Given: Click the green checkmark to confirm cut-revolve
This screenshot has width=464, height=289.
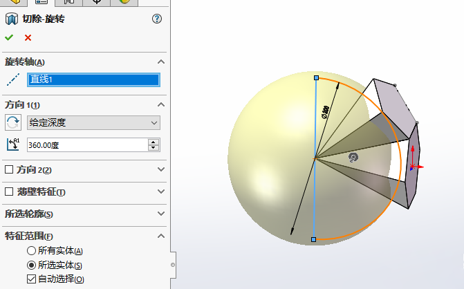Looking at the screenshot, I should [8, 37].
